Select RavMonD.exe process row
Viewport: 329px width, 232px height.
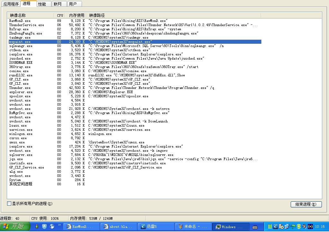tap(135, 21)
